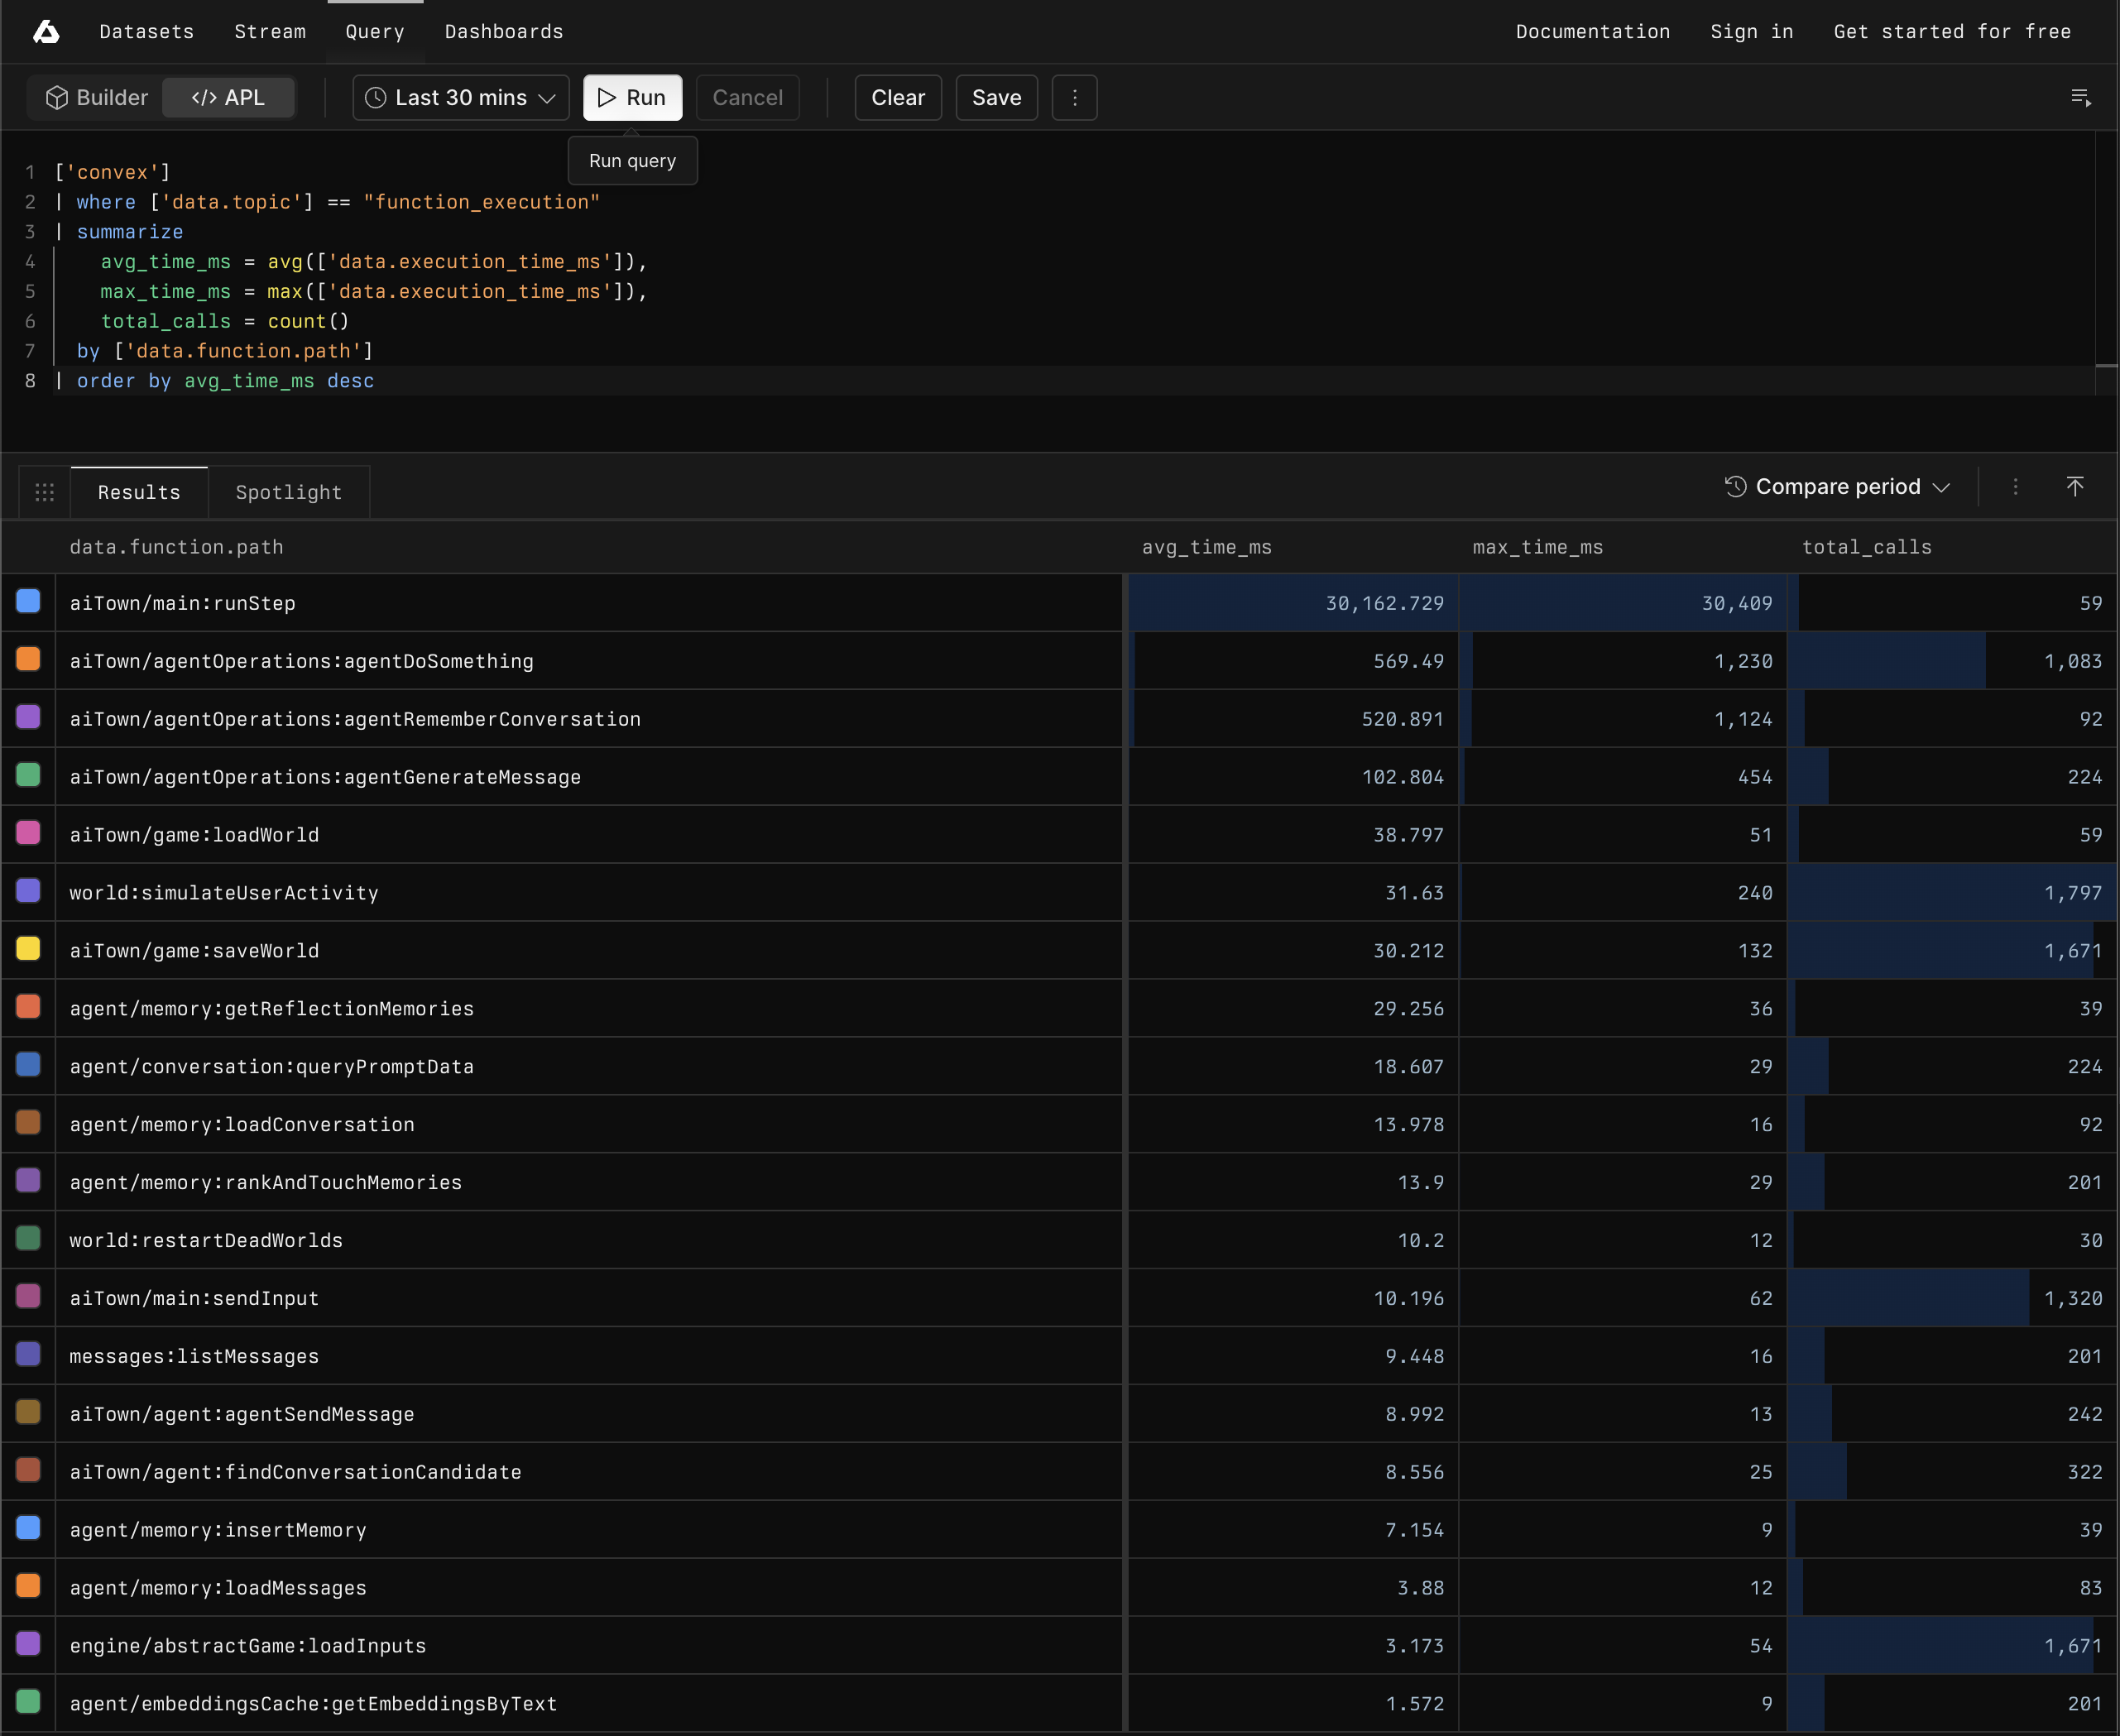Image resolution: width=2120 pixels, height=1736 pixels.
Task: Click the grid drag handle beside Results
Action: coord(44,491)
